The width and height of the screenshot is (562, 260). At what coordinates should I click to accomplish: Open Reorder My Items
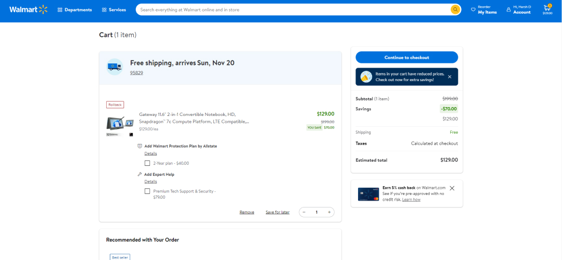tap(484, 10)
